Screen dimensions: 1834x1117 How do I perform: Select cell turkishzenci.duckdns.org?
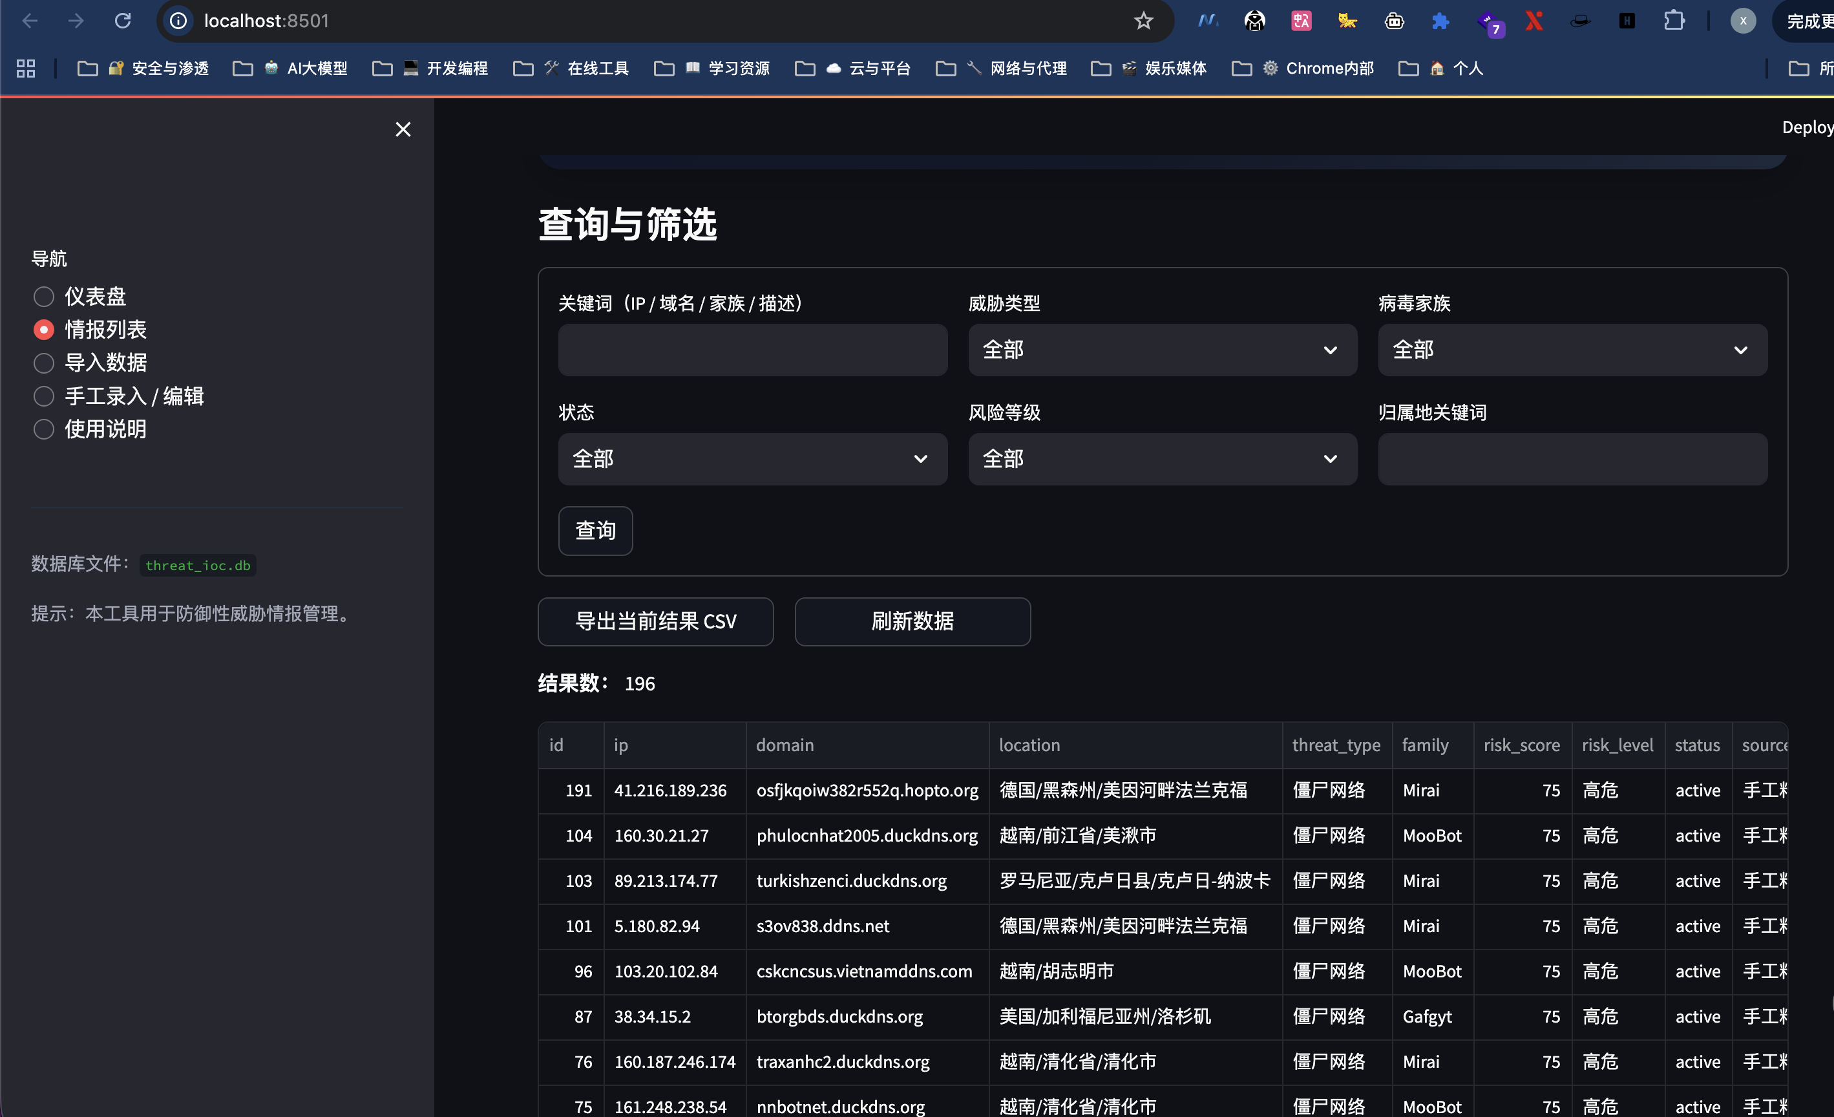click(867, 881)
